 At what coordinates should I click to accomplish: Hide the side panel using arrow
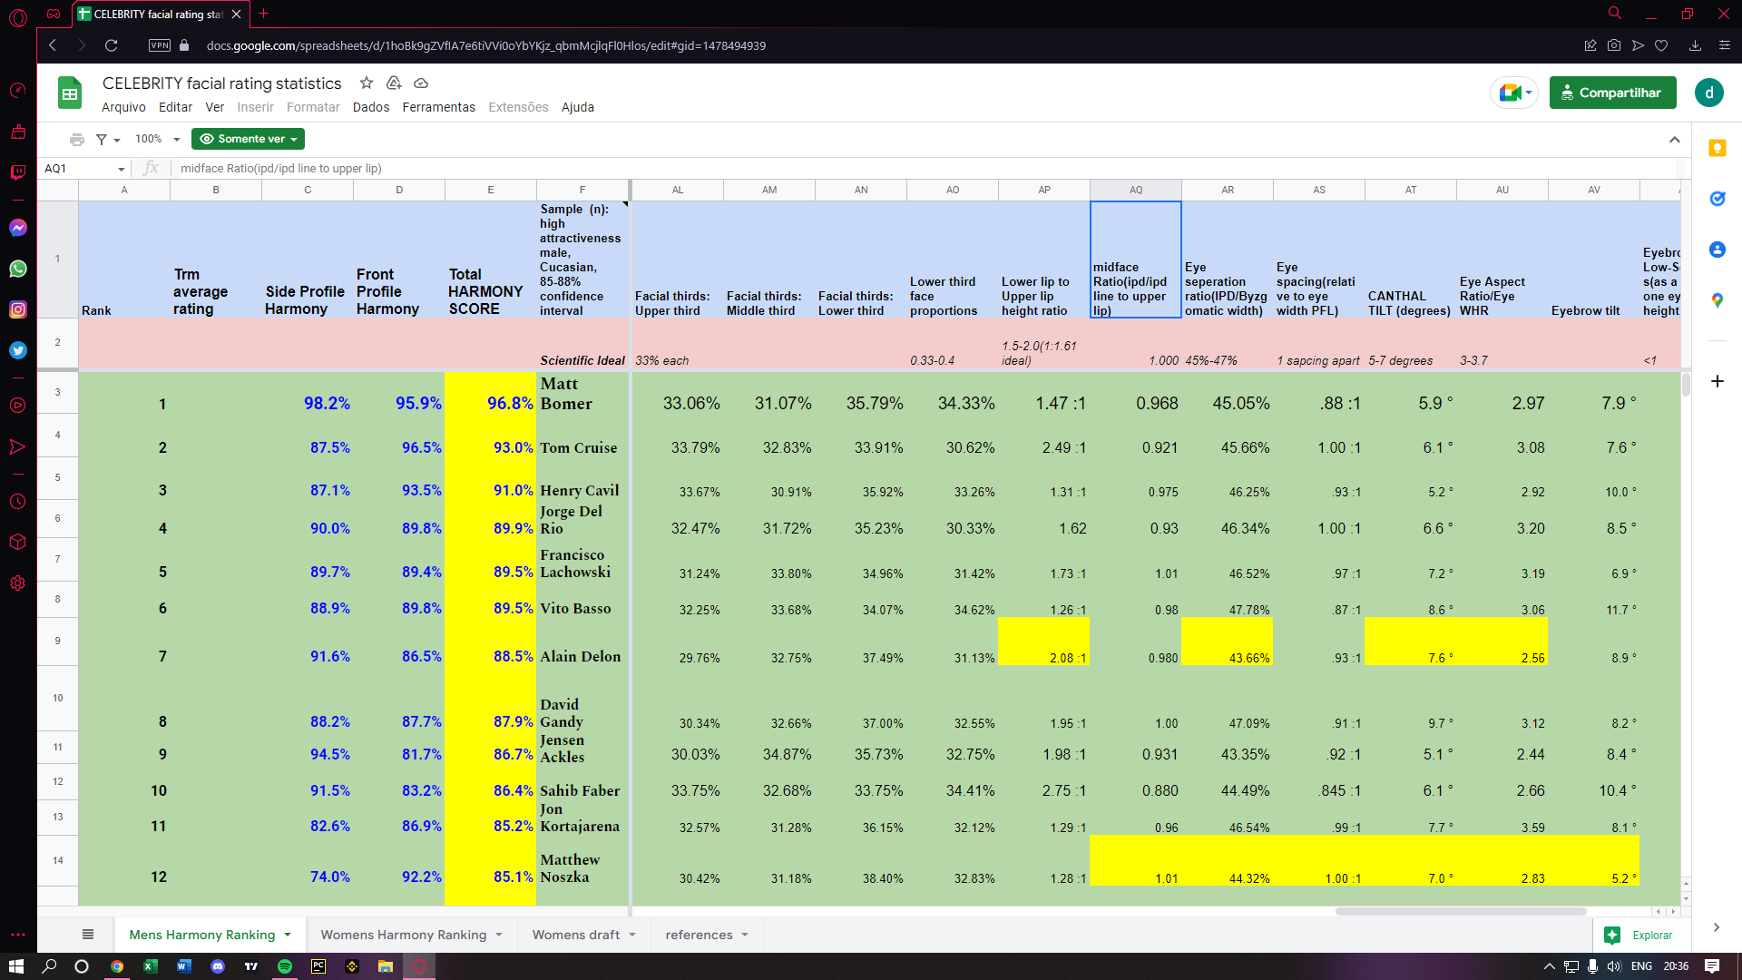pyautogui.click(x=1716, y=927)
